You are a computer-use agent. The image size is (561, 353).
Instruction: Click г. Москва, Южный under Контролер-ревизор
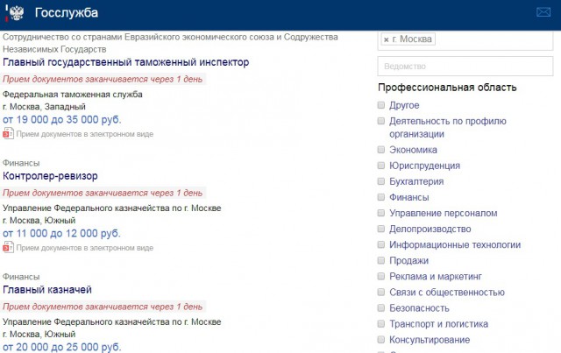point(39,221)
